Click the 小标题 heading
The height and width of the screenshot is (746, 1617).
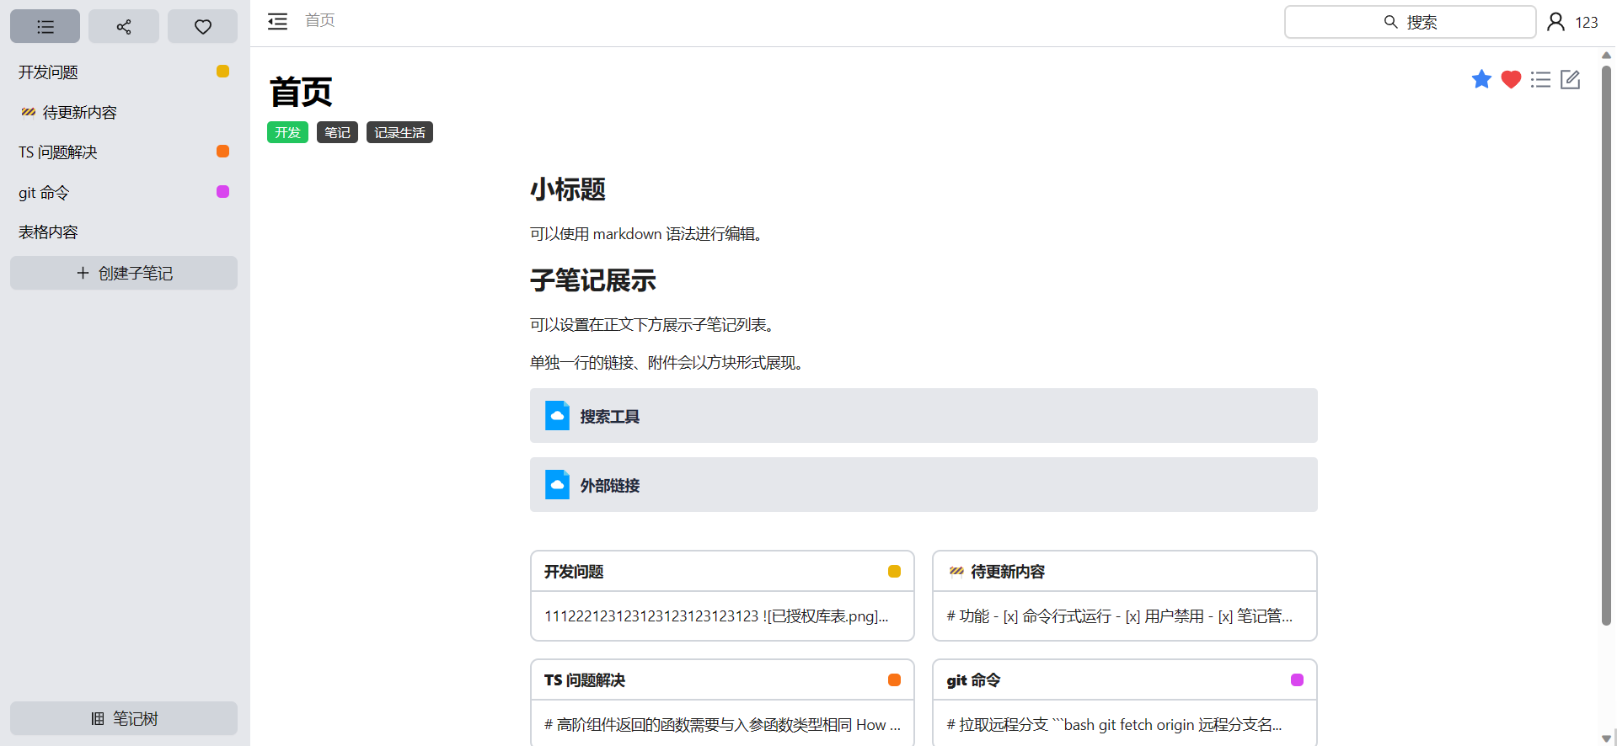tap(568, 189)
